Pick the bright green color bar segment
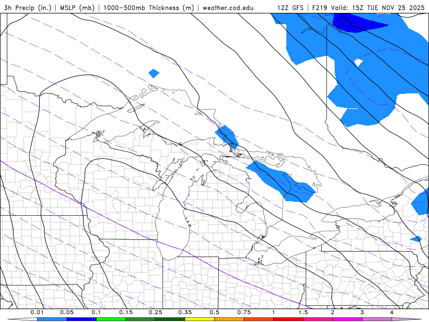The image size is (429, 322). 111,319
